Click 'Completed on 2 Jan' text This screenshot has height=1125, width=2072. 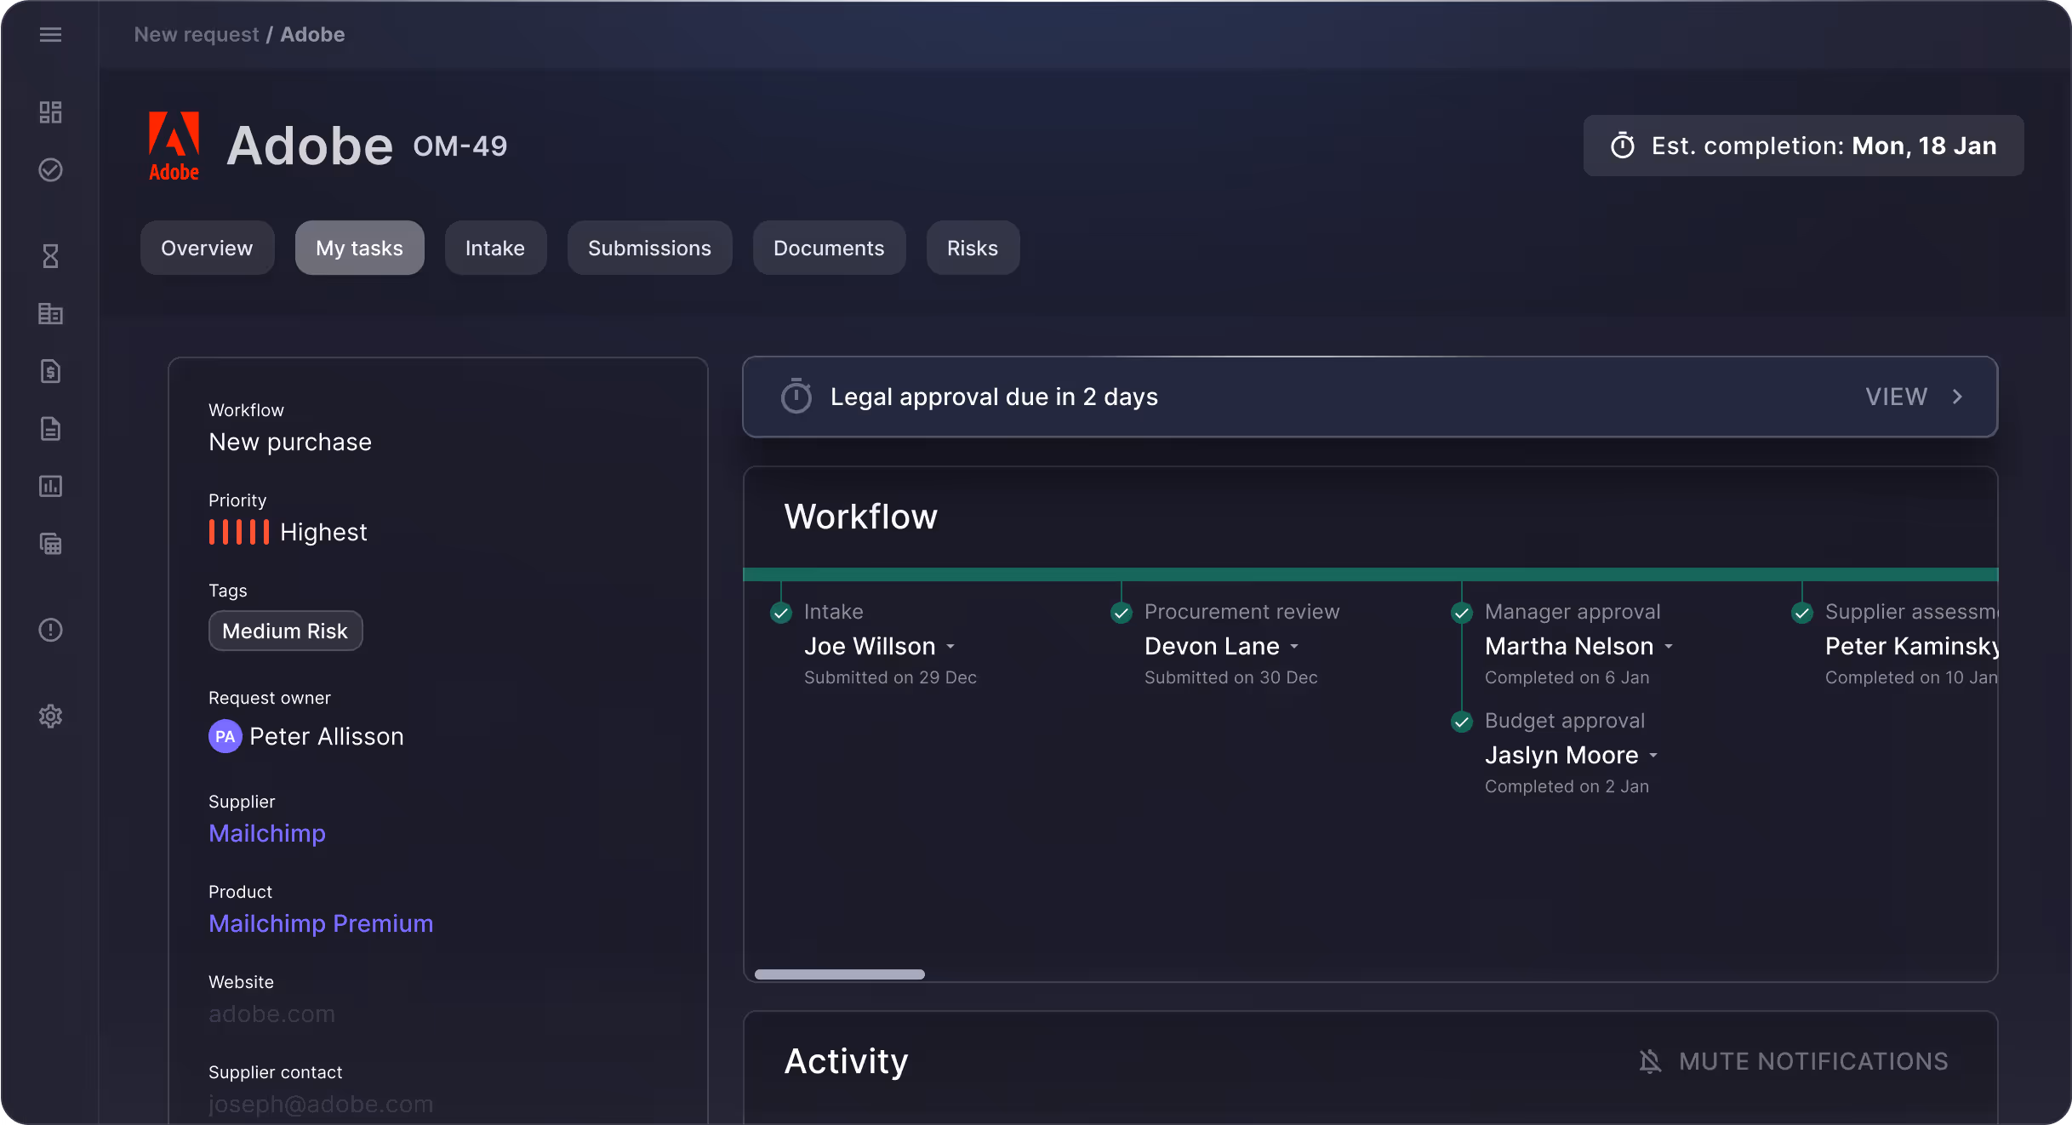[x=1567, y=786]
